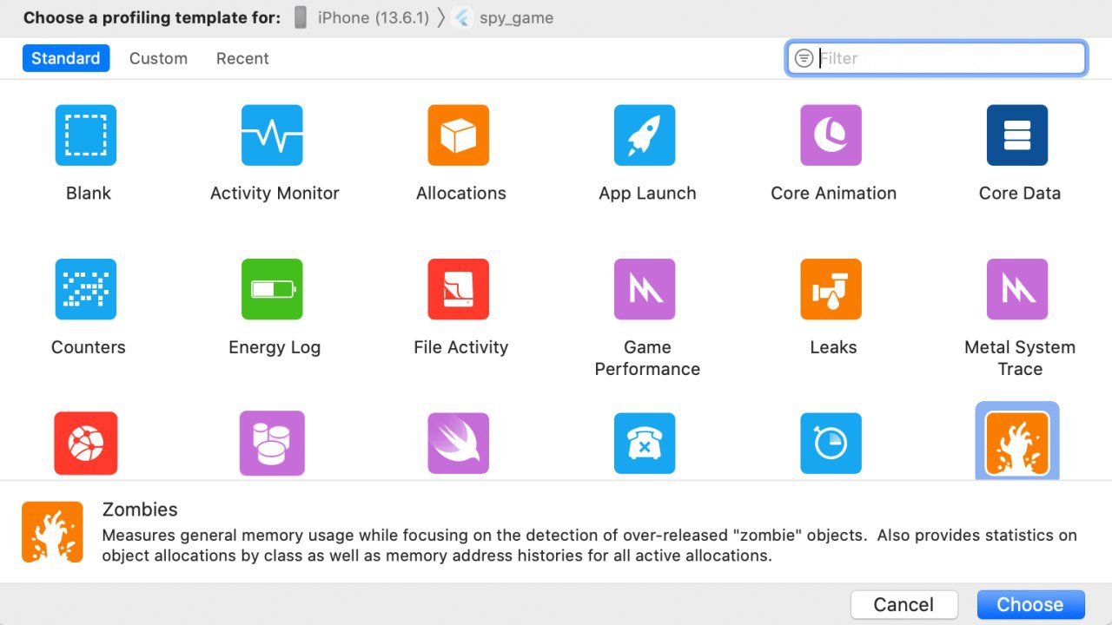Select the Energy Log battery icon
This screenshot has width=1112, height=625.
272,289
